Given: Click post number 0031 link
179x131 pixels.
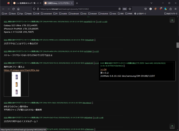Looking at the screenshot, I should (x=6, y=22).
